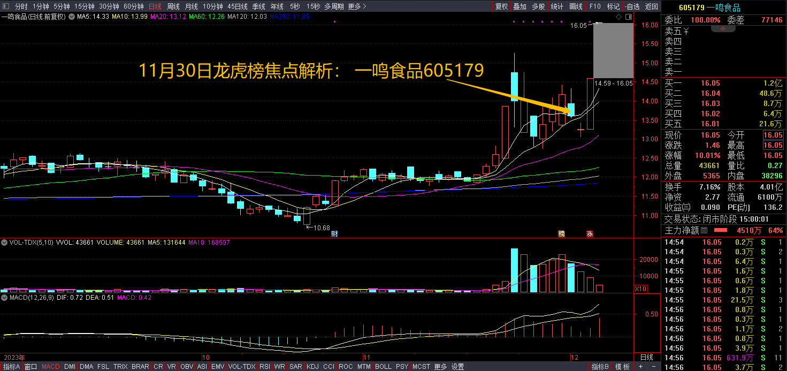Image resolution: width=787 pixels, height=371 pixels.
Task: Select the OBV indicator tab
Action: [187, 367]
